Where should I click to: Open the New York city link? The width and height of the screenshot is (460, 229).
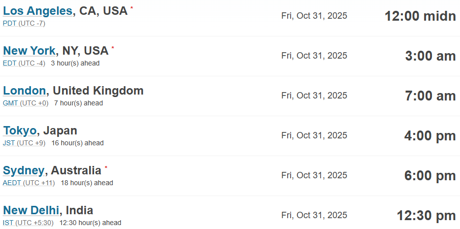pyautogui.click(x=29, y=51)
